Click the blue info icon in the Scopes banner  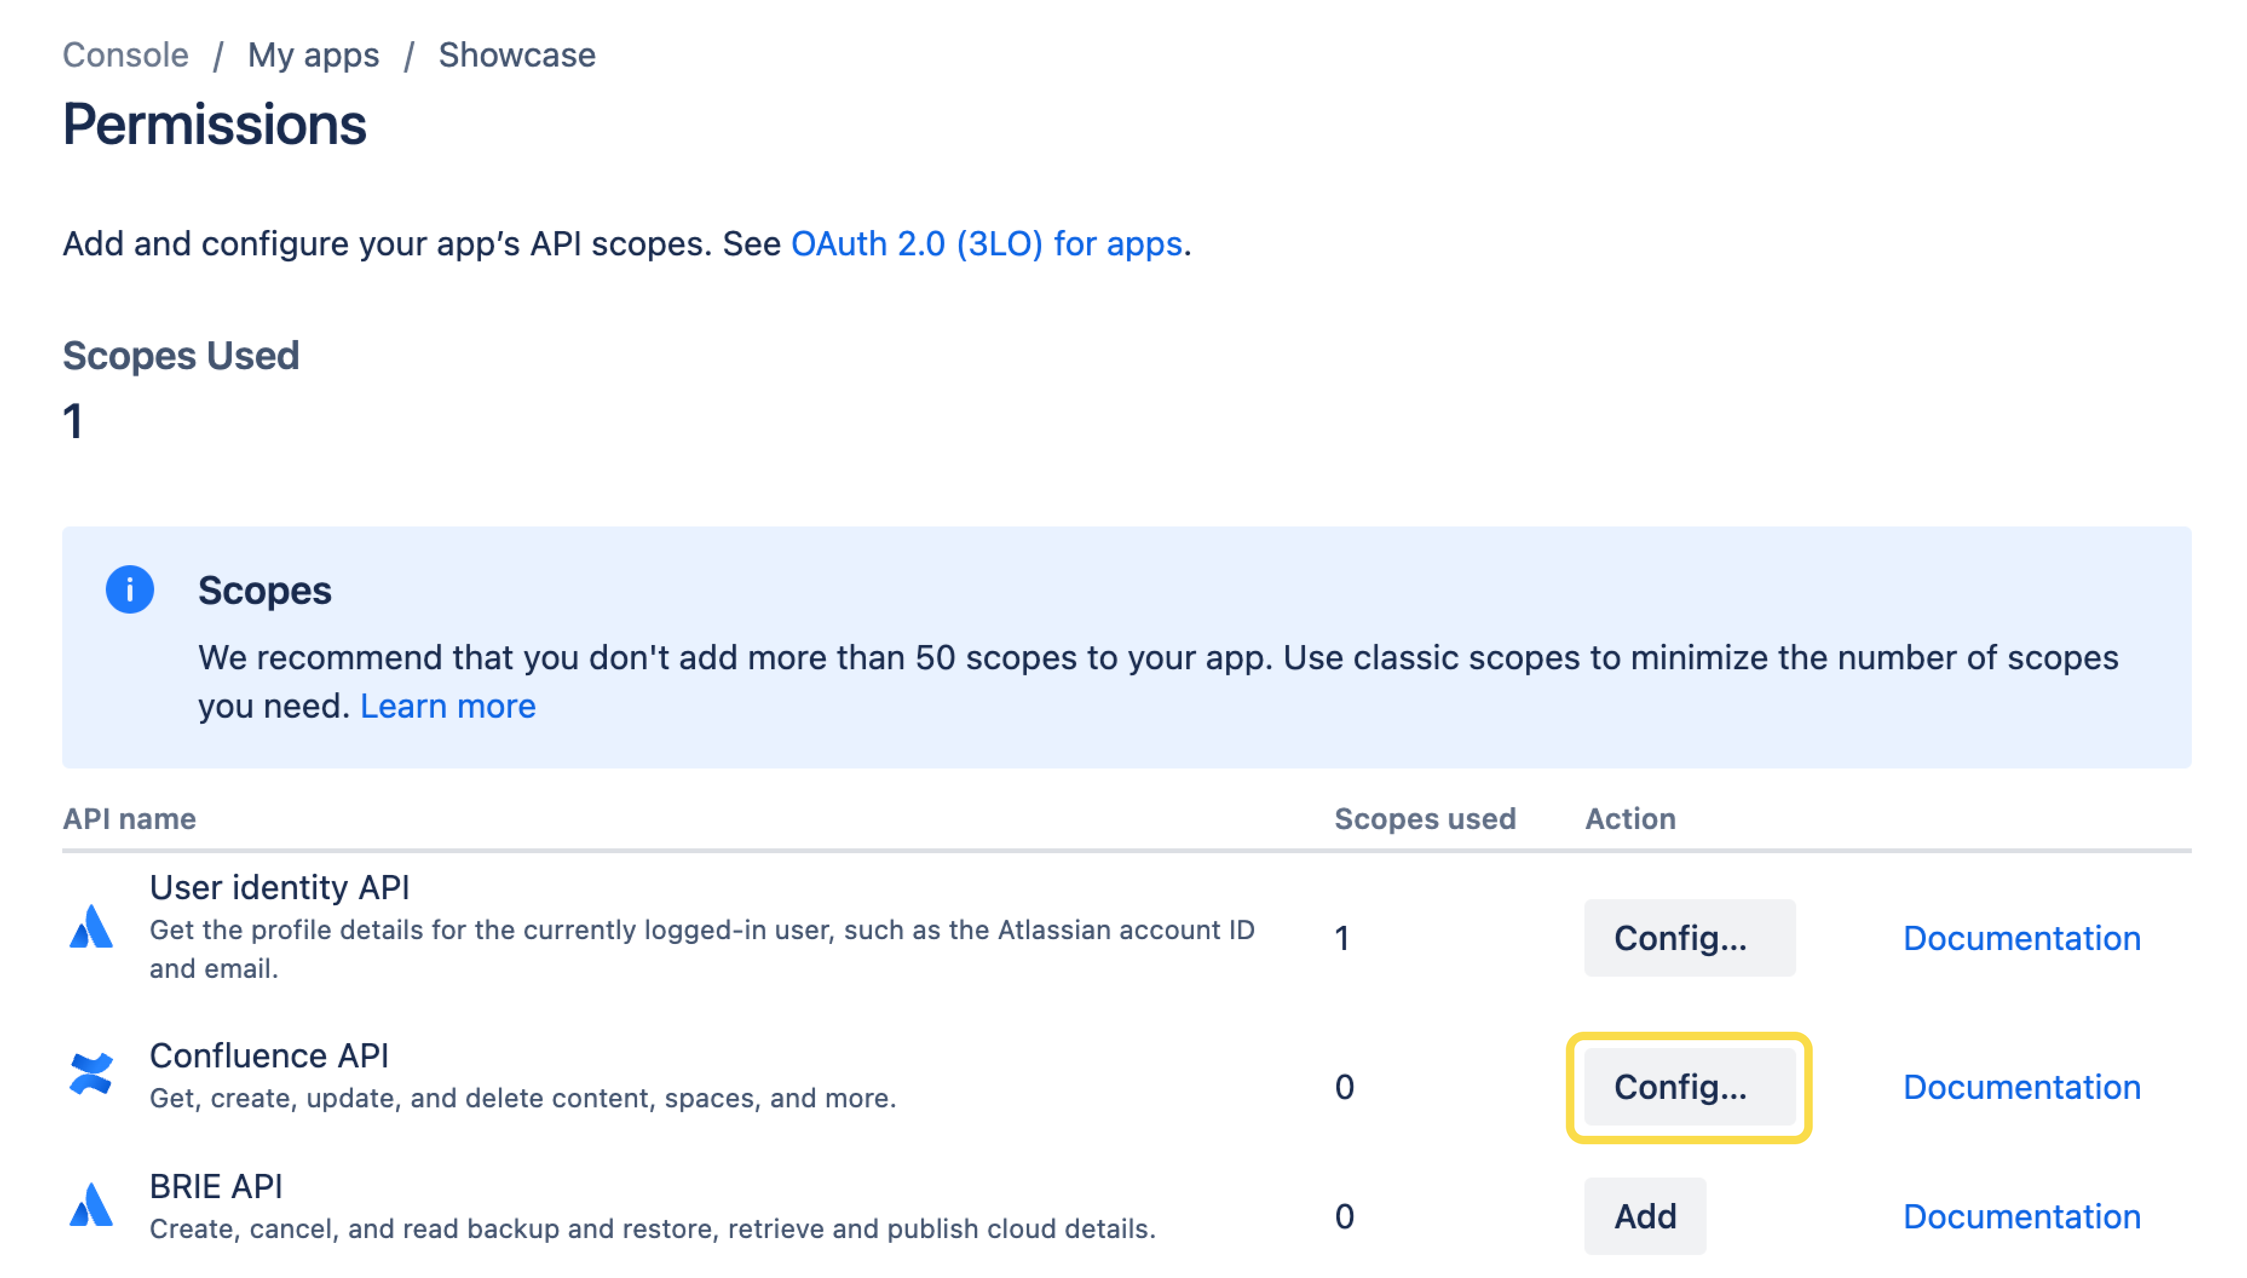[x=130, y=591]
